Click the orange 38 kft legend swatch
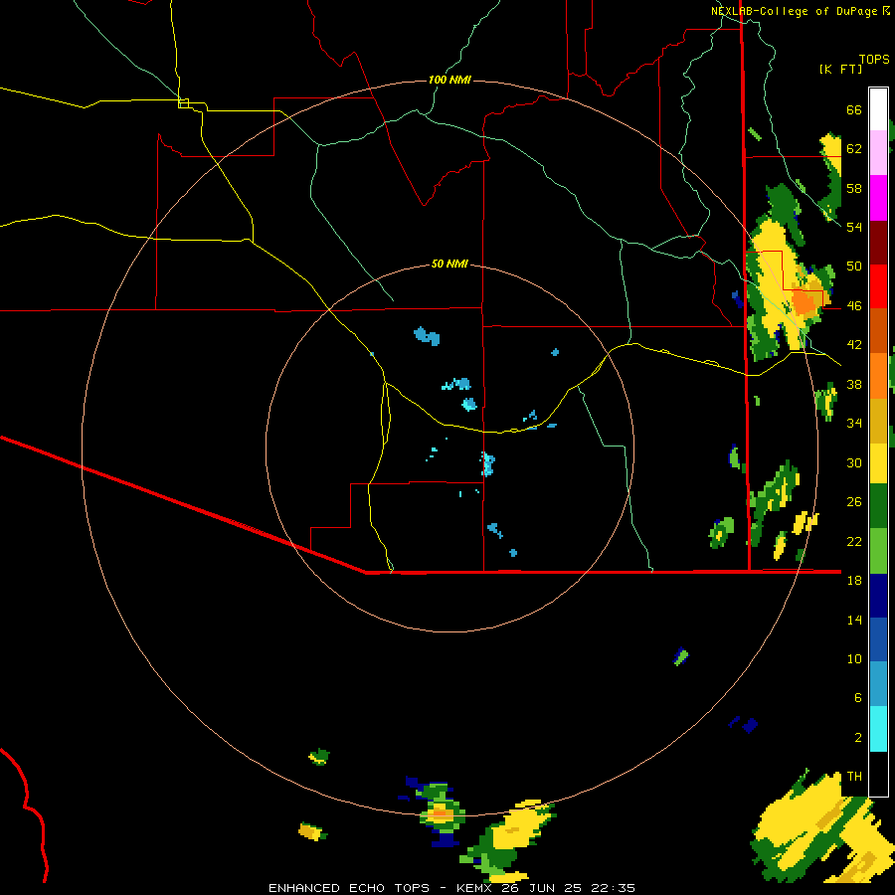Image resolution: width=895 pixels, height=895 pixels. pyautogui.click(x=878, y=376)
